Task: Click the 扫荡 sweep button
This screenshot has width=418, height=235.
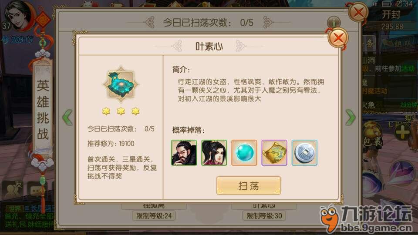Action: click(x=249, y=185)
